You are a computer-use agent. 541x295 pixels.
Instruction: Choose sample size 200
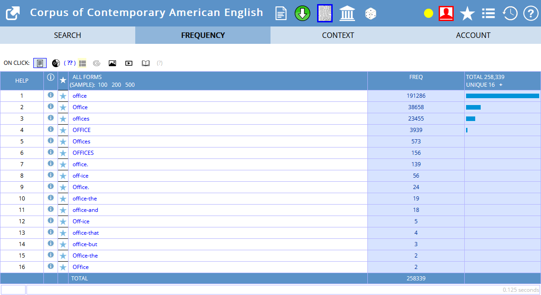click(x=116, y=85)
